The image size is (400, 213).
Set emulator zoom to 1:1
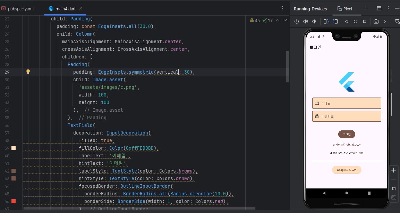coord(394,188)
